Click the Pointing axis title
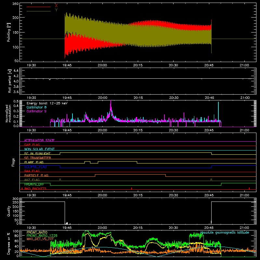Screen dimensions: 260x260 pyautogui.click(x=9, y=32)
